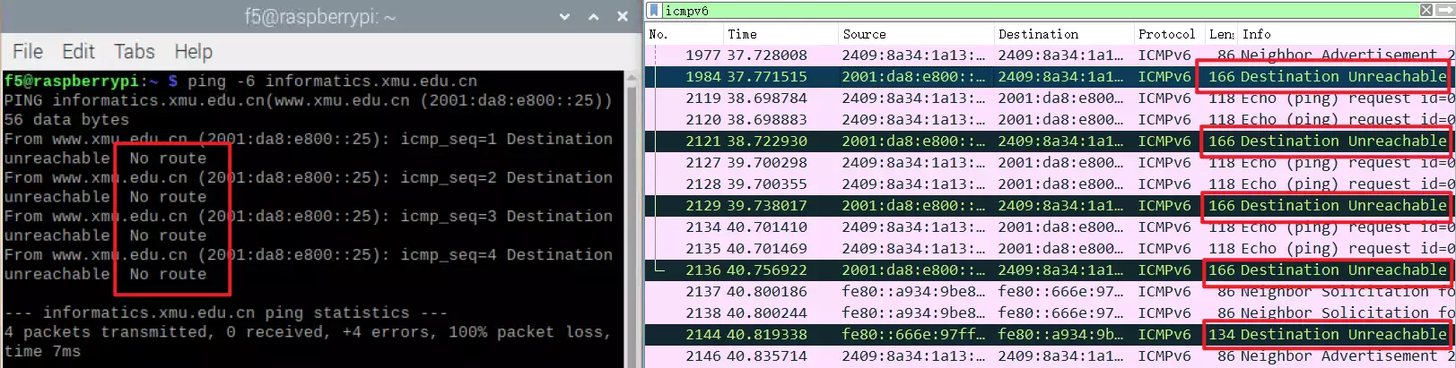This screenshot has height=368, width=1456.
Task: Click into the icmpv6 filter field
Action: click(x=1032, y=11)
